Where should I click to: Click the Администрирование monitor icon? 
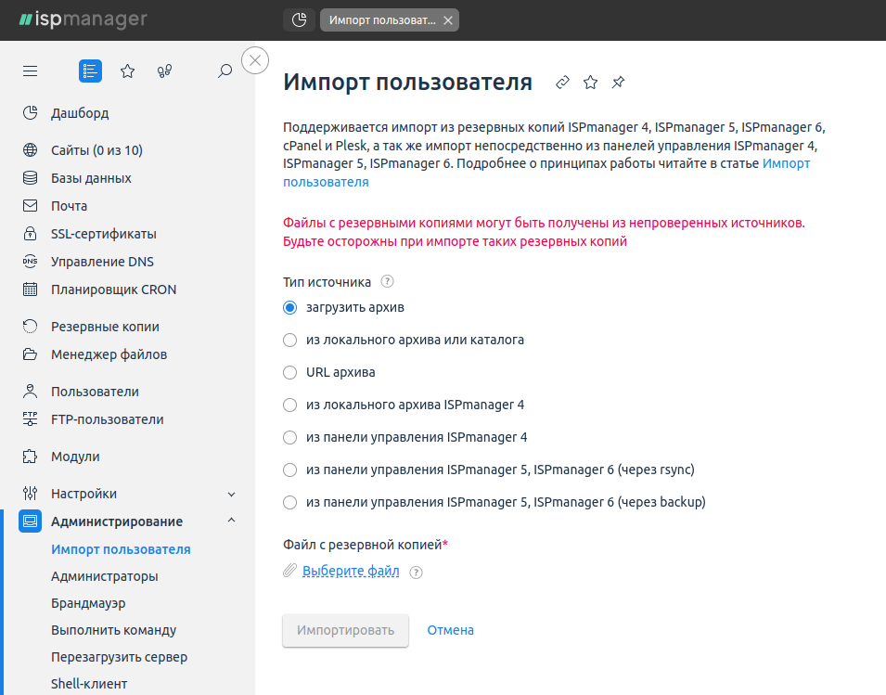30,521
